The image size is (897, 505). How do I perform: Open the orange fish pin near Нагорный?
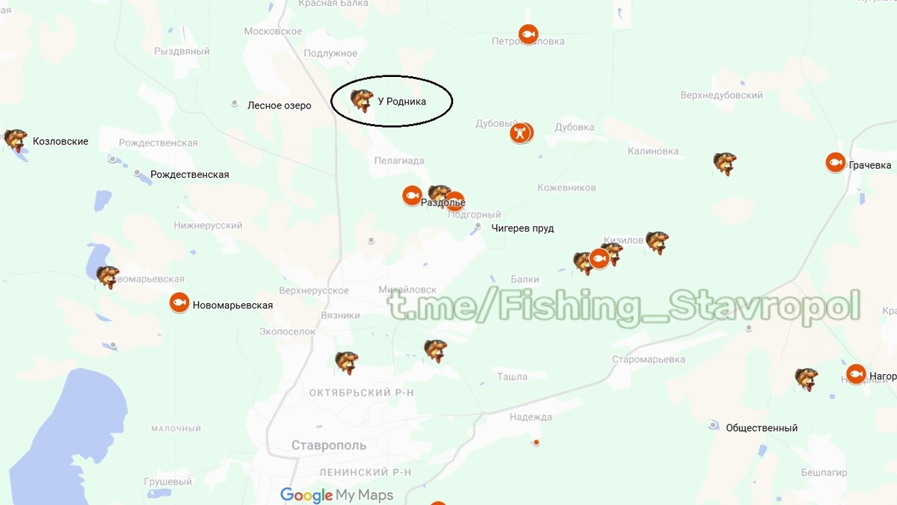tap(856, 374)
